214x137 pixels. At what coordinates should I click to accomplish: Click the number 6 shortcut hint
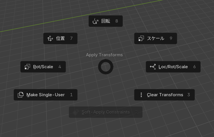[195, 67]
